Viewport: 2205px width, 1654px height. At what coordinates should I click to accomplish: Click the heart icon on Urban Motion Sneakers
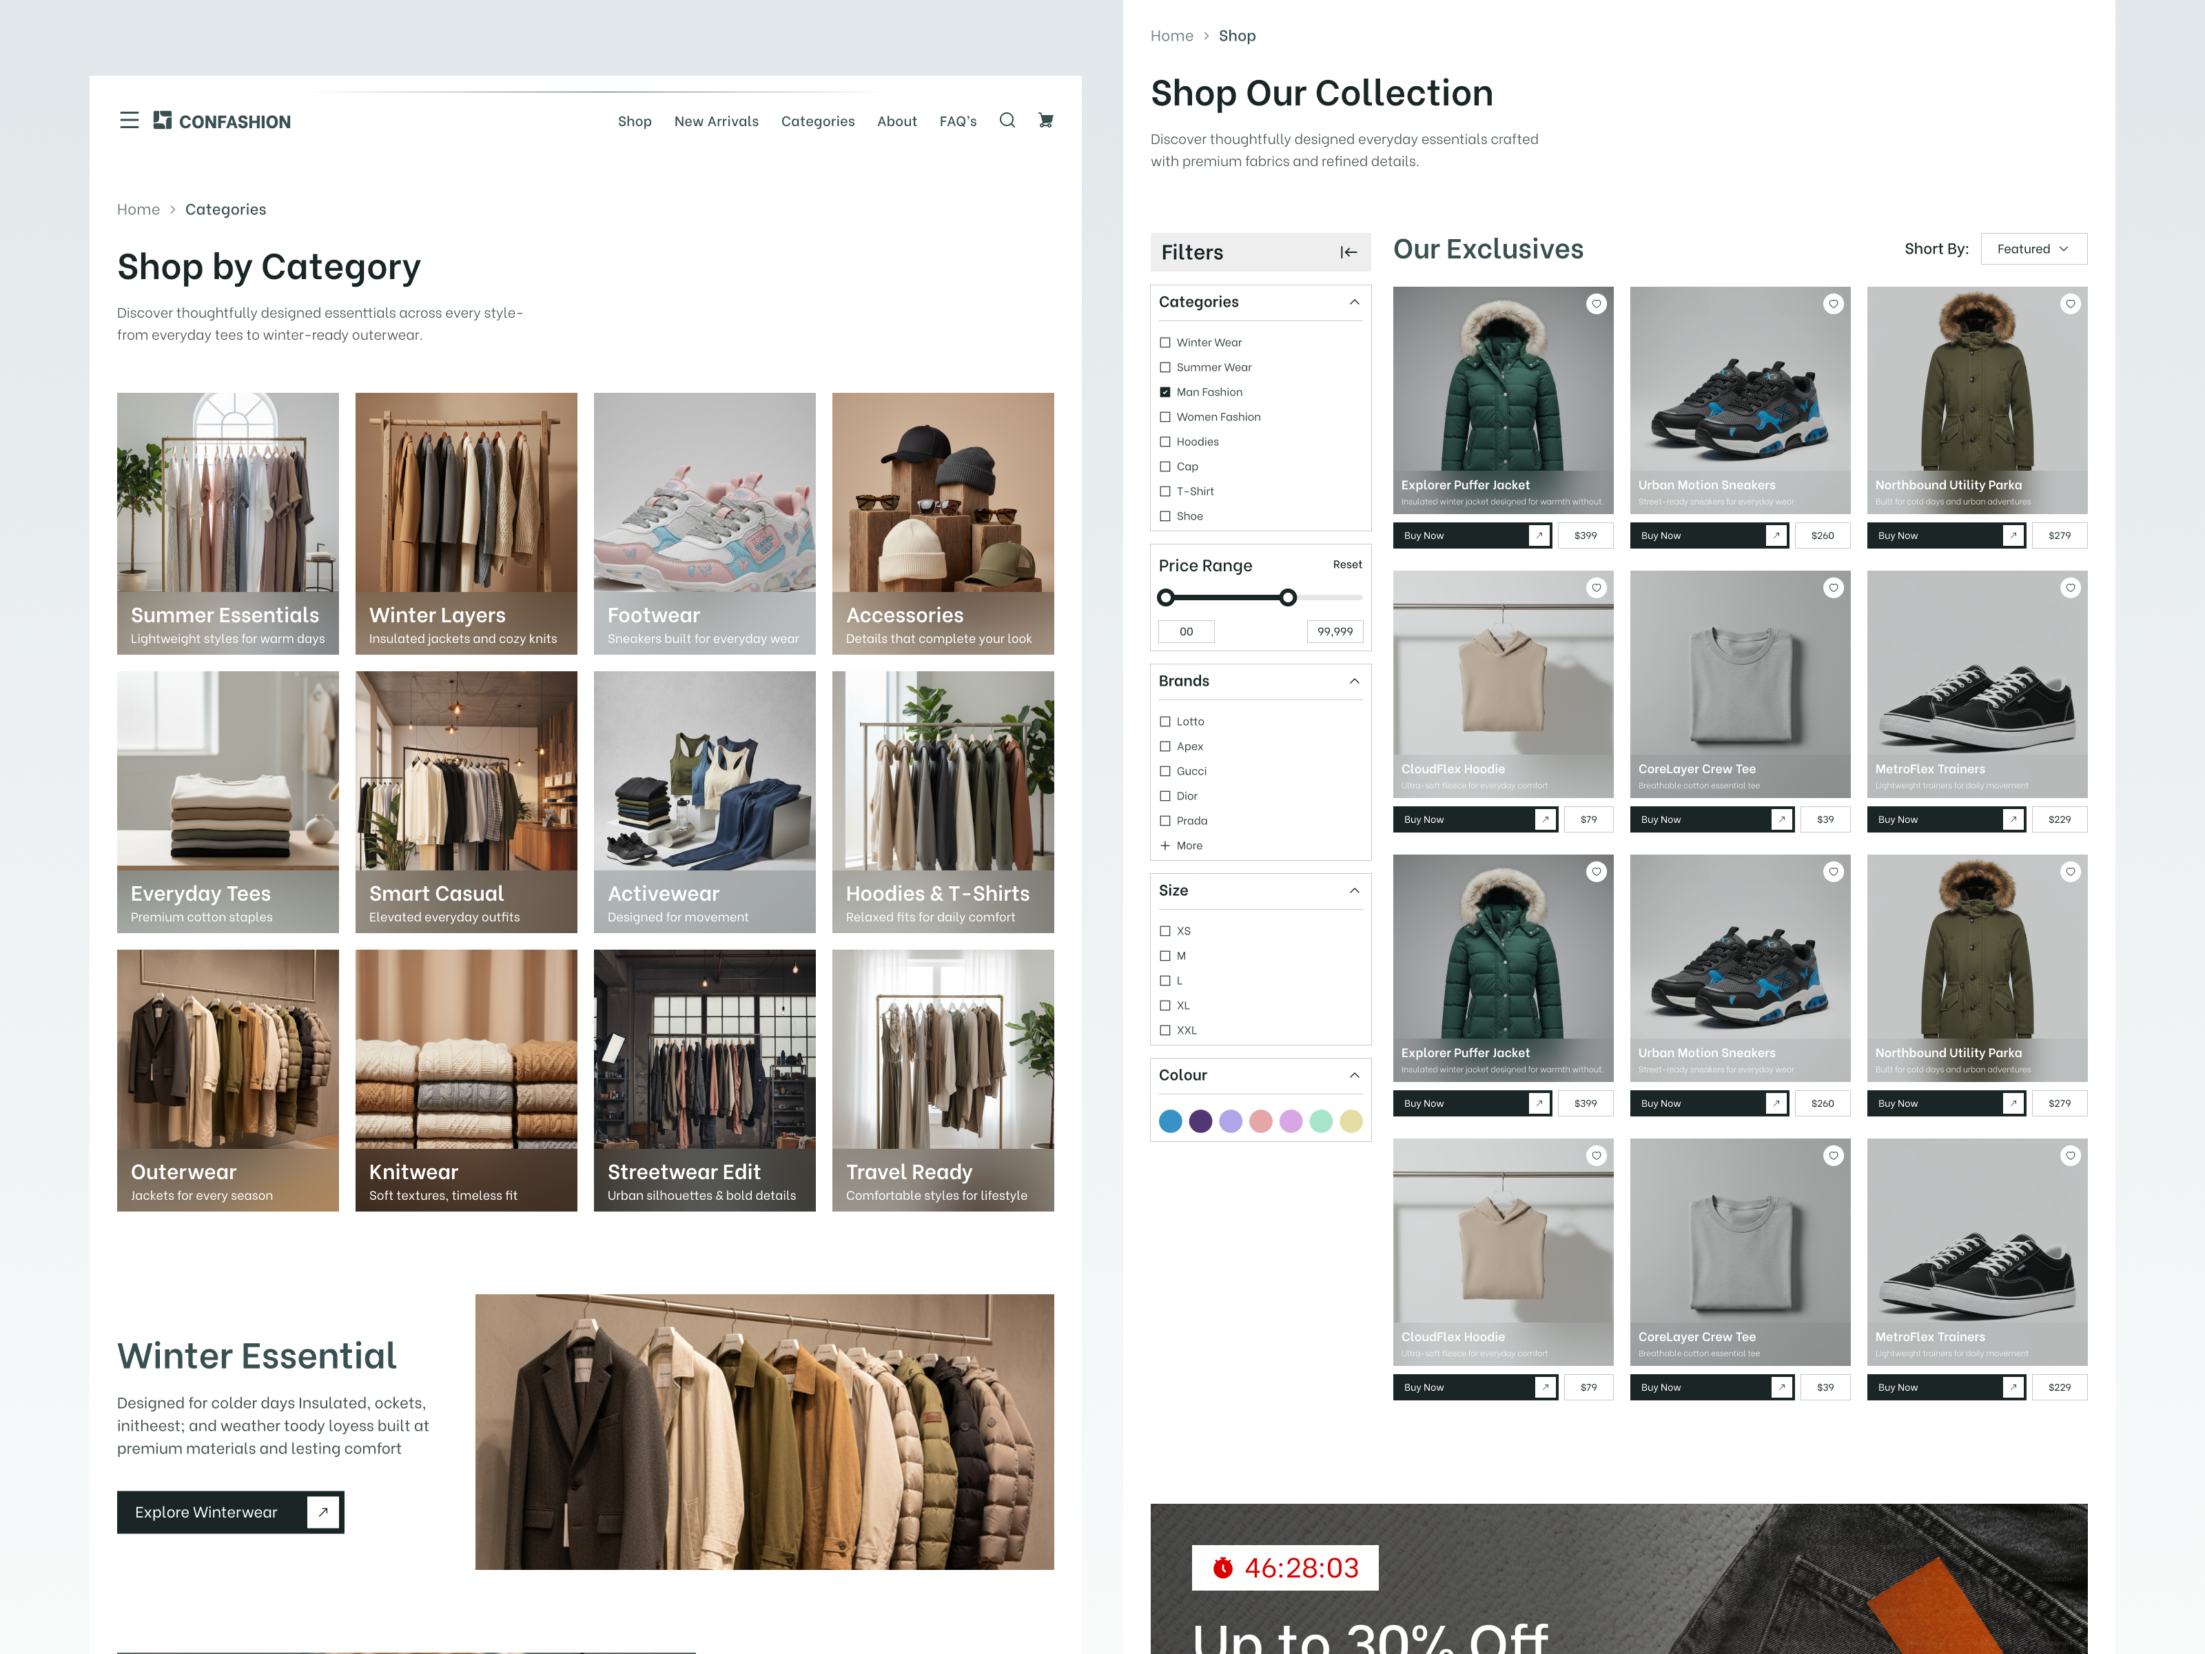pos(1833,303)
